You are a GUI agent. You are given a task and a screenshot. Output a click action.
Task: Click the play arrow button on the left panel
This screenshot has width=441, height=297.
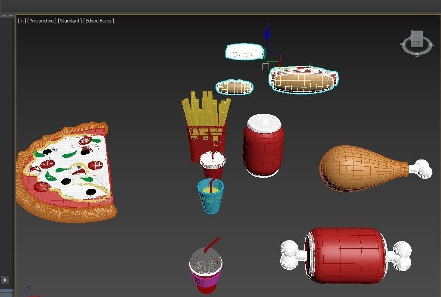coord(5,280)
